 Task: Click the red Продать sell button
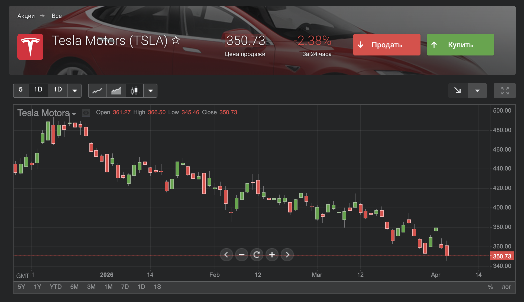pos(387,45)
